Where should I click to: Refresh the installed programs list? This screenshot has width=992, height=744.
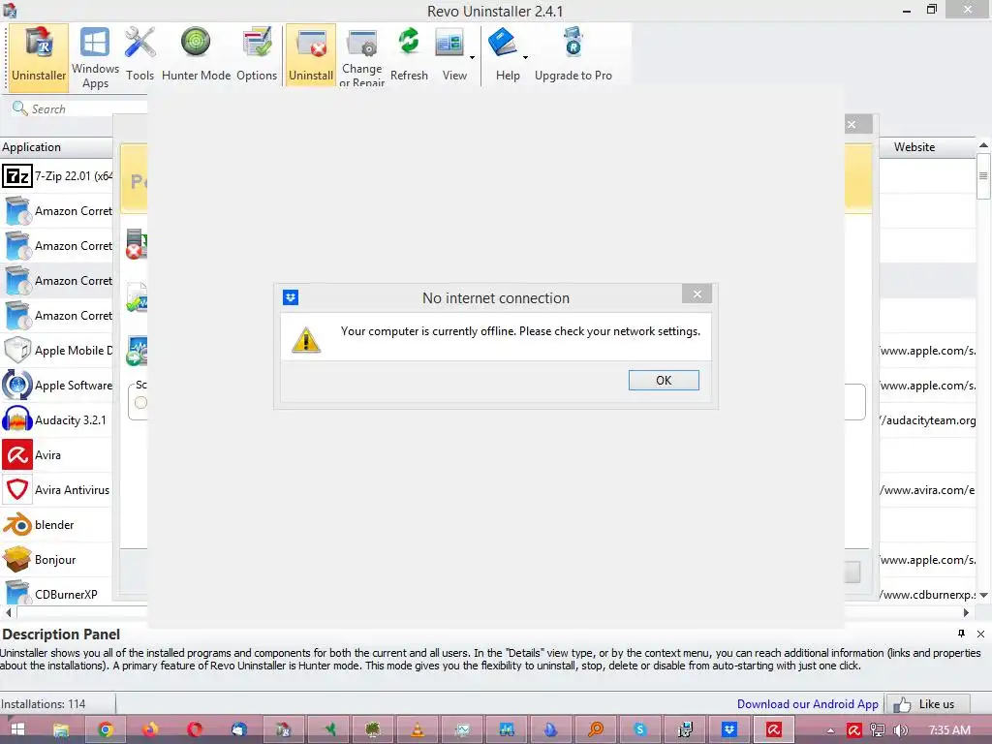[409, 55]
